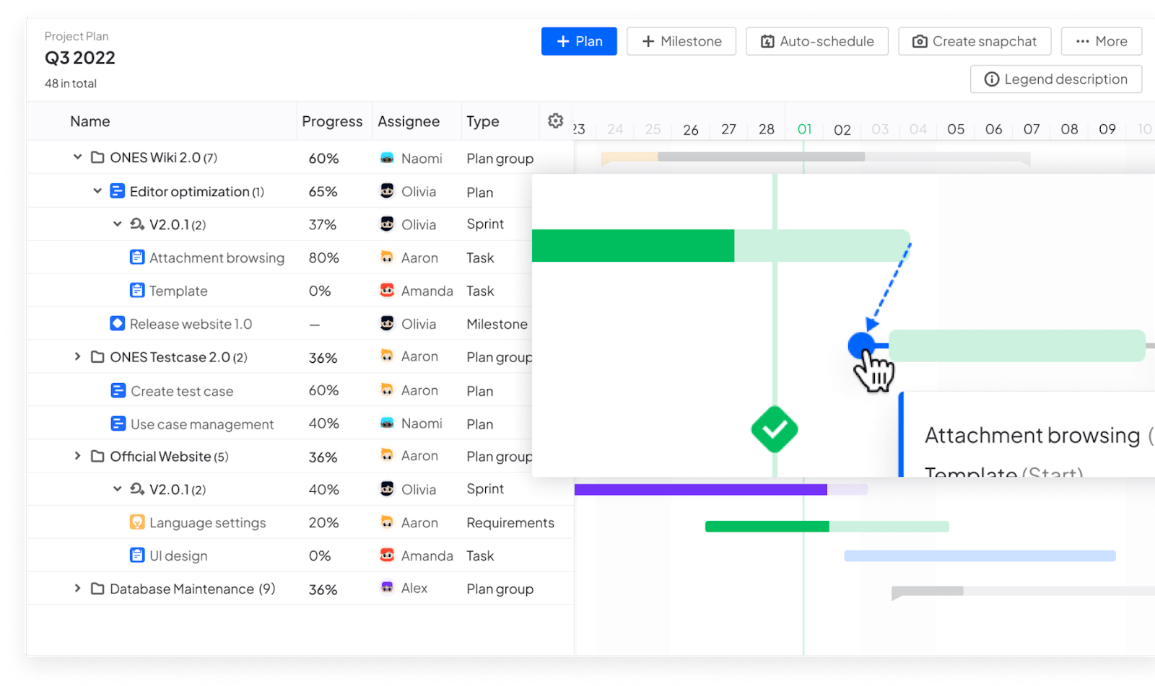
Task: Click the Milestone button
Action: pyautogui.click(x=680, y=41)
